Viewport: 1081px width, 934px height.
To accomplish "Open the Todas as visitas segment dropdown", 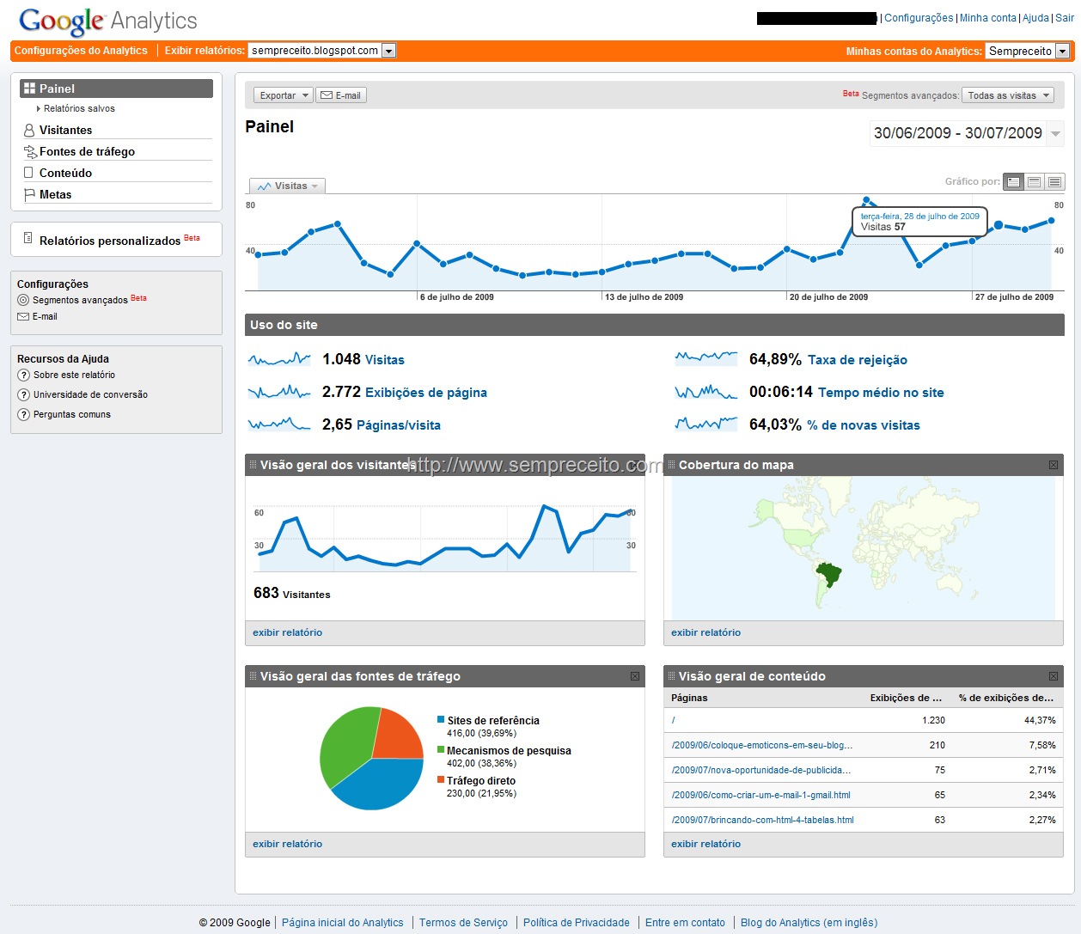I will pos(1008,95).
